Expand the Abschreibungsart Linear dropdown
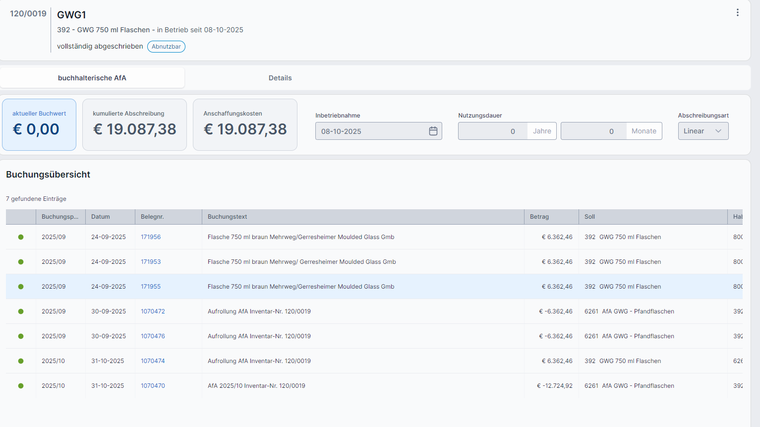760x427 pixels. tap(702, 131)
